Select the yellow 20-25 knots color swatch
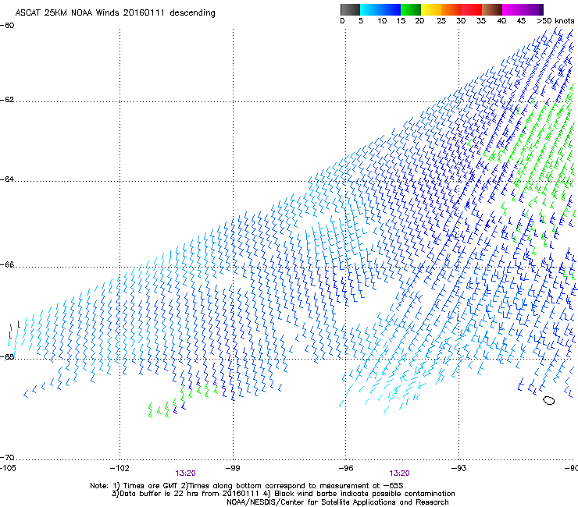578x507 pixels. pyautogui.click(x=431, y=9)
